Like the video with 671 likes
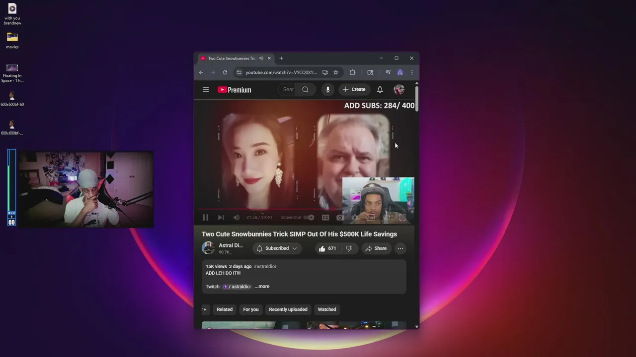636x357 pixels. (327, 248)
